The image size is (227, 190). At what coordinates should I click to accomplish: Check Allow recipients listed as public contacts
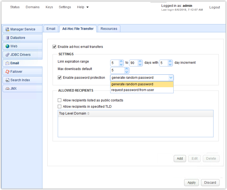point(59,100)
